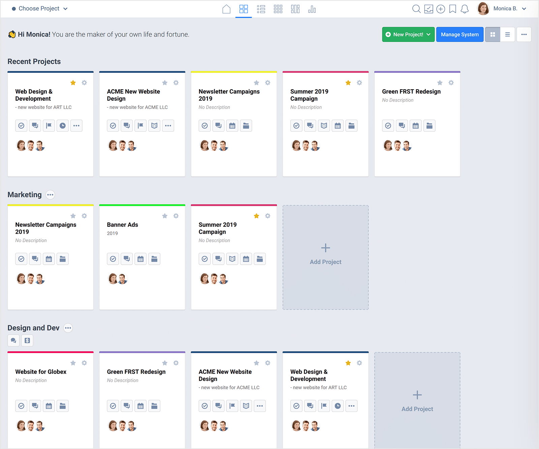
Task: Open the reports chart icon in top navigation
Action: 312,9
